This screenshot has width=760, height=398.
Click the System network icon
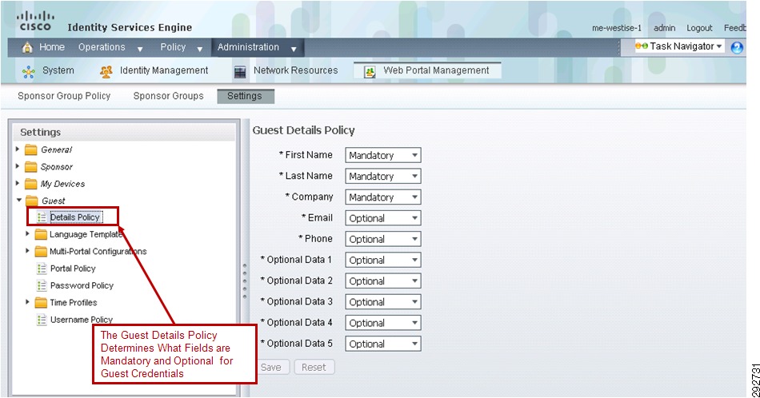(x=29, y=72)
